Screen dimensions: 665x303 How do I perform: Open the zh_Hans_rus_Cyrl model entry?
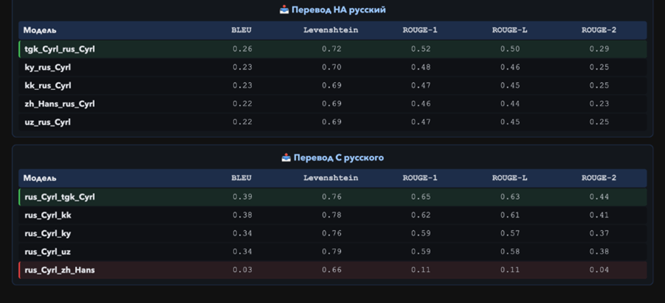coord(59,104)
